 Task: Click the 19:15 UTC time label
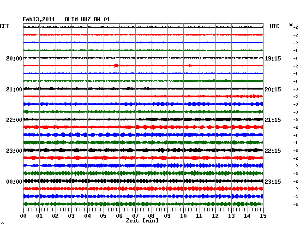pos(273,59)
